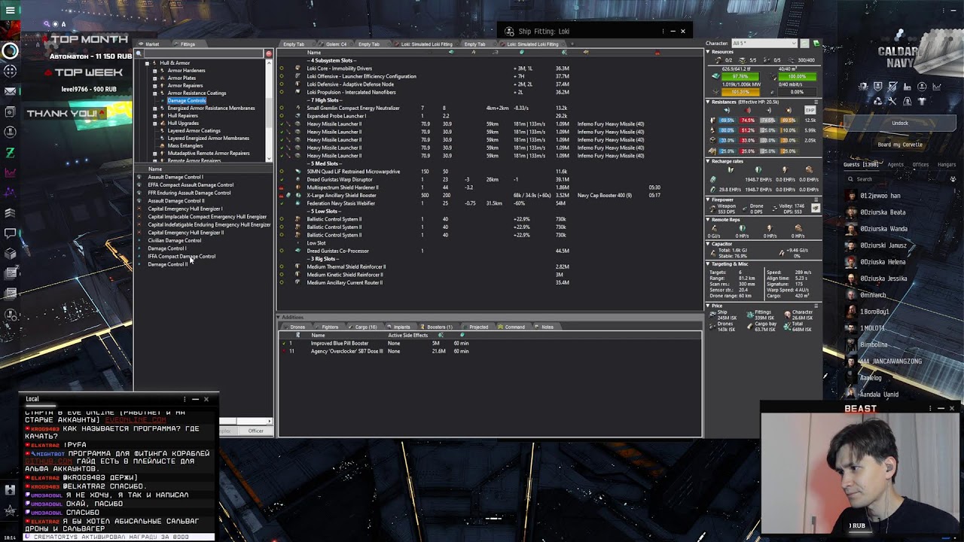Click the weapon damage graph icon in Firepower
964x542 pixels.
[x=815, y=209]
